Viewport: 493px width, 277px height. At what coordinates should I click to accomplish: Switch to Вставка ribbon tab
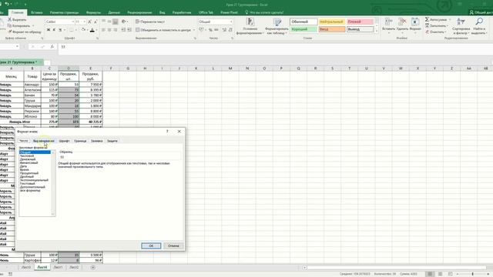pyautogui.click(x=37, y=12)
